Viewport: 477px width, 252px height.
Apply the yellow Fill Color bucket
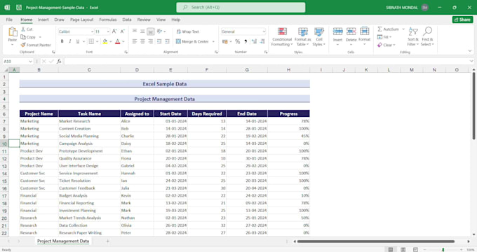tap(105, 41)
